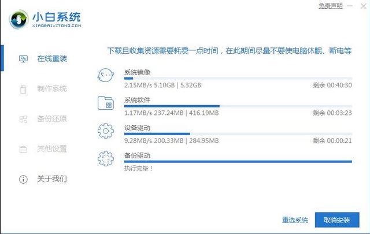Switch to the 制作系统 tab
The width and height of the screenshot is (370, 234).
[x=51, y=89]
